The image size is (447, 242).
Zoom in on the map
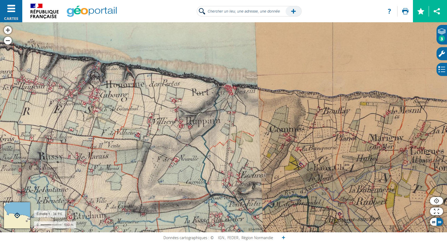click(x=8, y=30)
